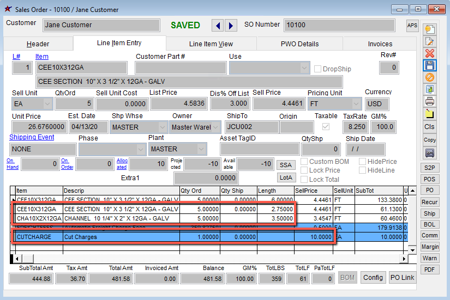Viewport: 450px width, 300px height.
Task: Open the Pricing Unit FT dropdown
Action: tap(356, 104)
